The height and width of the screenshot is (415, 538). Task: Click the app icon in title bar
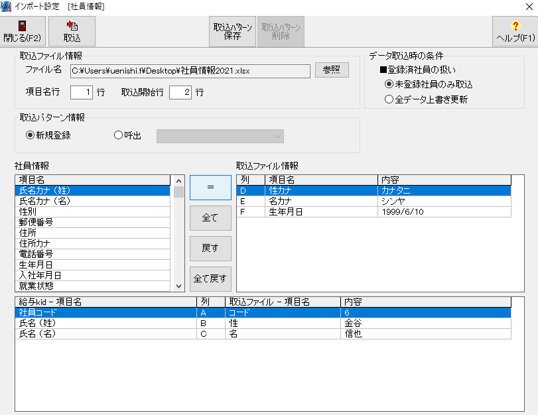[x=6, y=6]
